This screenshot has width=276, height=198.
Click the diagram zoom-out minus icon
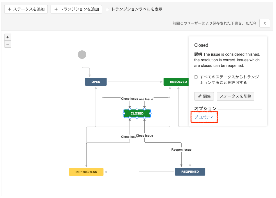tap(8, 44)
